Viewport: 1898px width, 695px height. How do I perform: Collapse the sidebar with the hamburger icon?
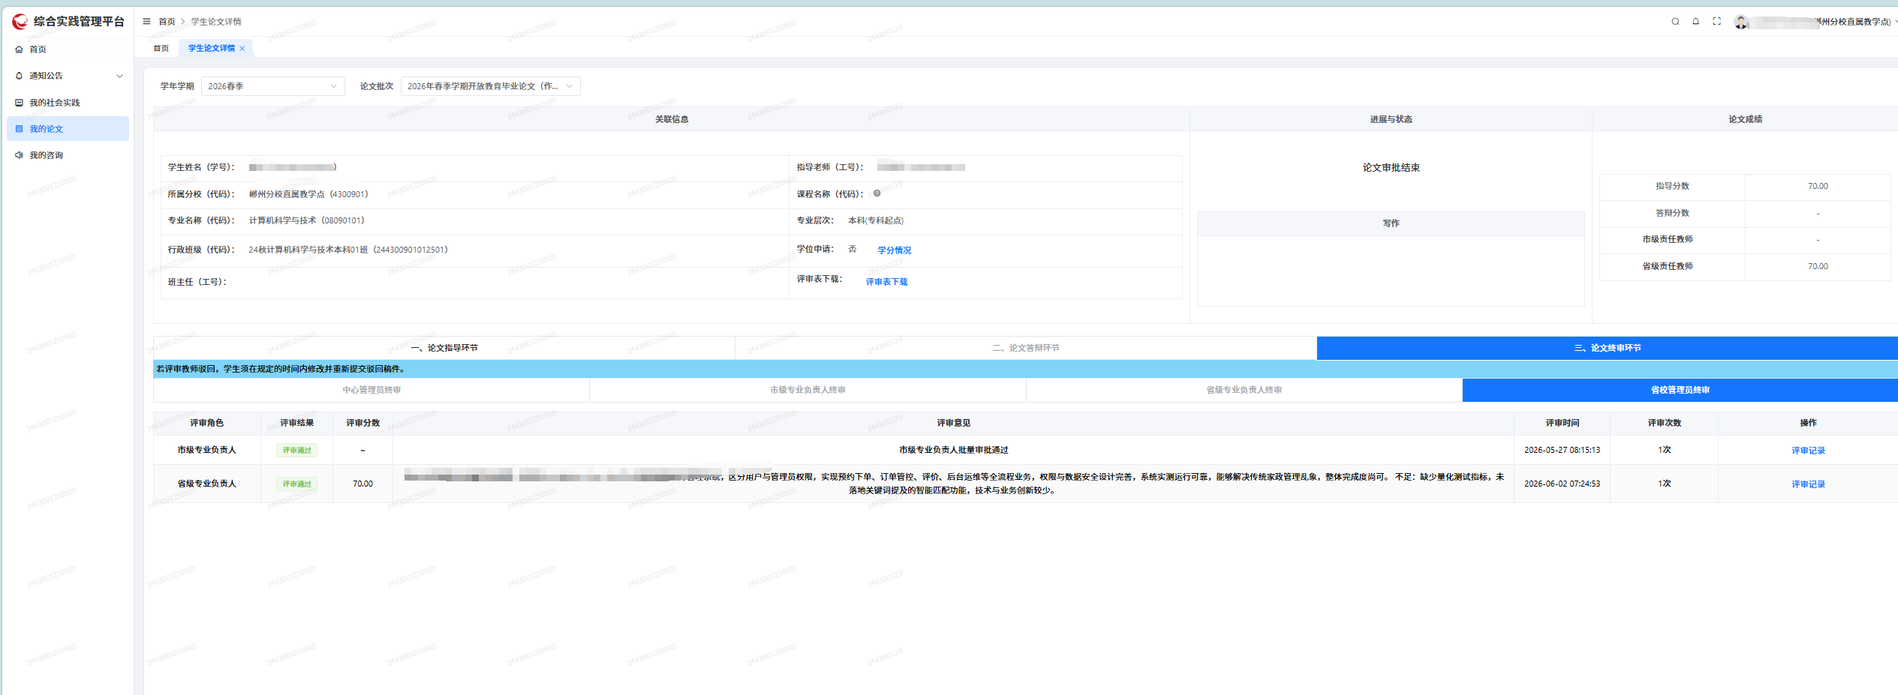(x=147, y=22)
